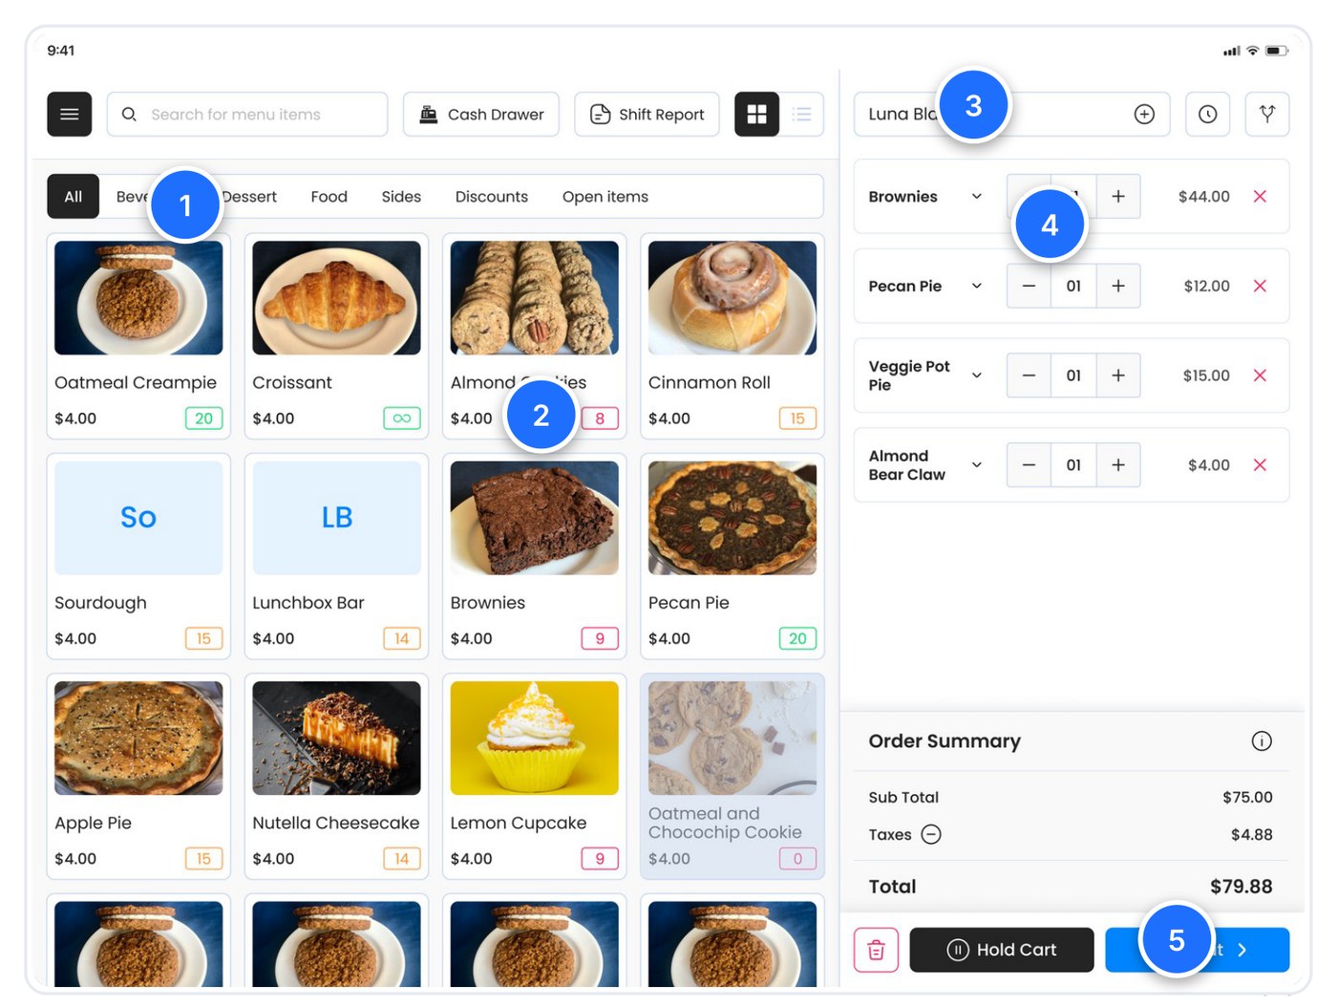Remove Almond Bear Claw from the cart

(x=1260, y=465)
